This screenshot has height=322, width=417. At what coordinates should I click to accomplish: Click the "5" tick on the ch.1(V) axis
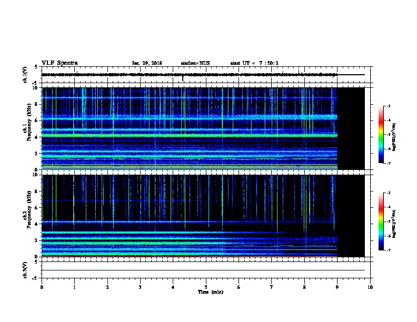pos(36,67)
